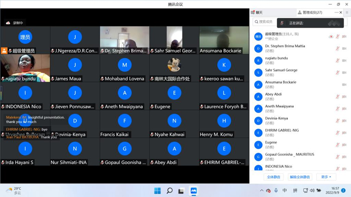
Task: Click the recording cloud icon
Action: pyautogui.click(x=8, y=23)
